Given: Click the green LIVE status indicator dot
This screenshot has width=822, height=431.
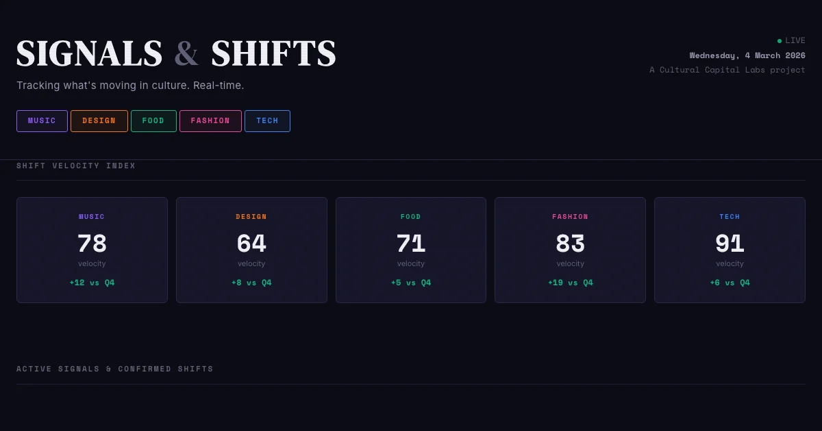Looking at the screenshot, I should coord(780,40).
